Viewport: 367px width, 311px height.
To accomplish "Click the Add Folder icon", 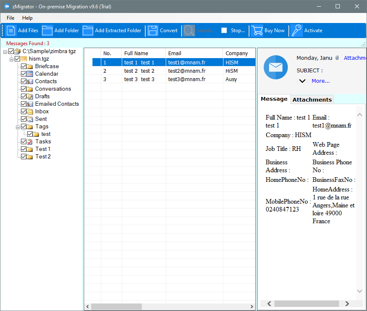I will click(x=47, y=31).
